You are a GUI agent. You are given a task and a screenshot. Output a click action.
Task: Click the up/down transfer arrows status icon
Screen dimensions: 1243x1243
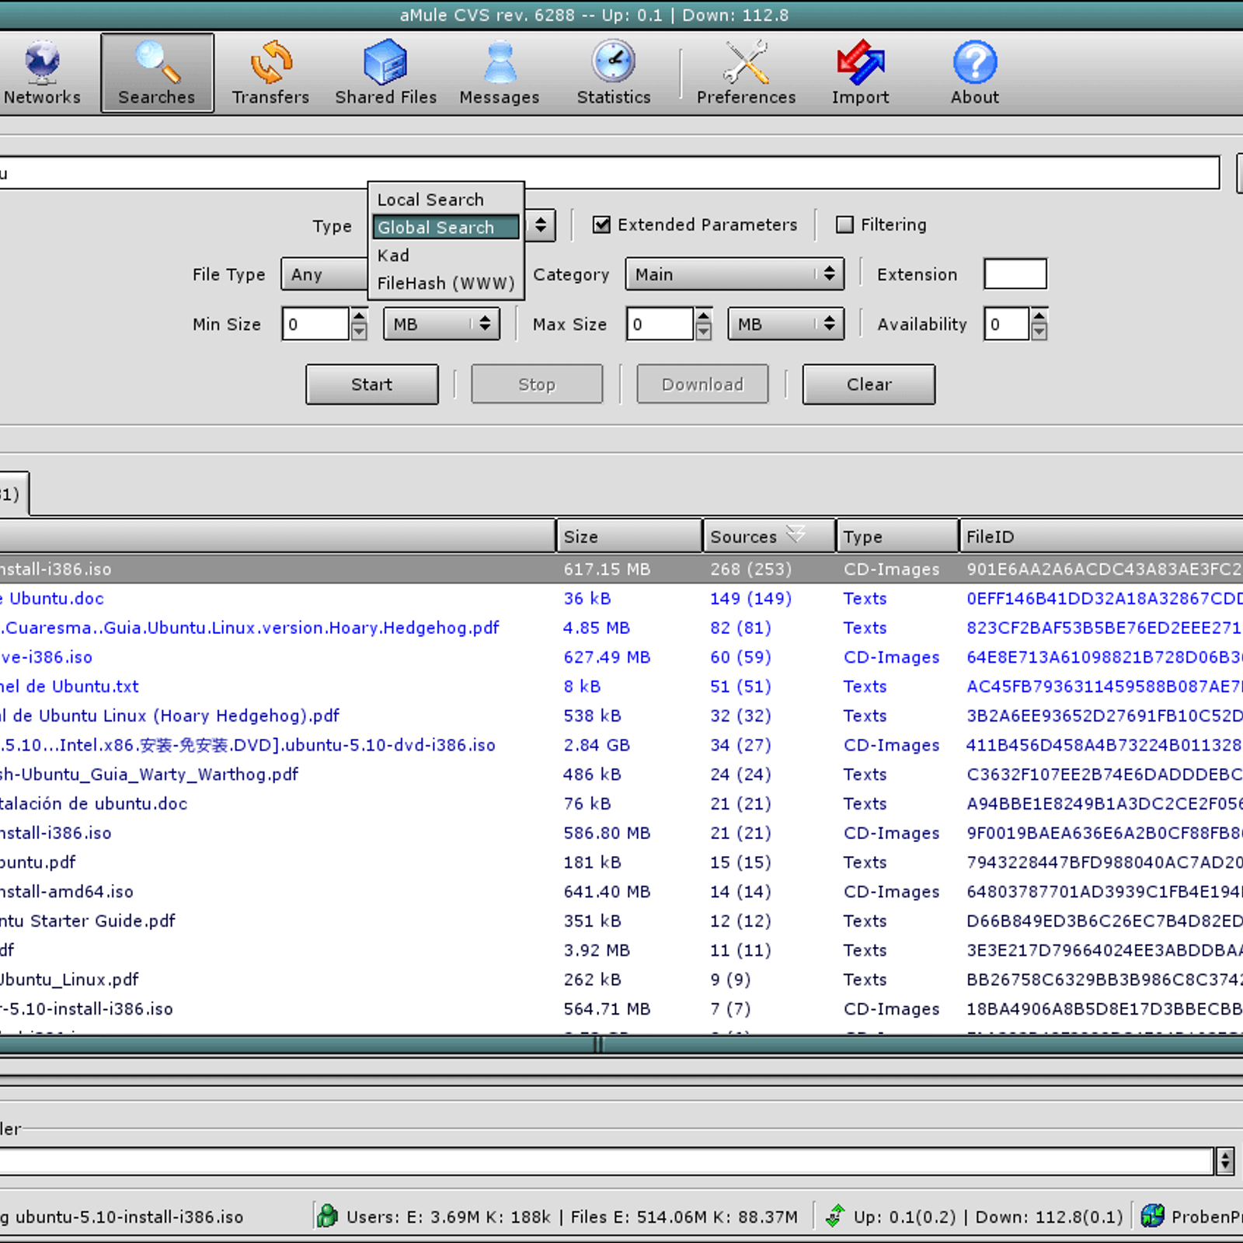(x=835, y=1216)
